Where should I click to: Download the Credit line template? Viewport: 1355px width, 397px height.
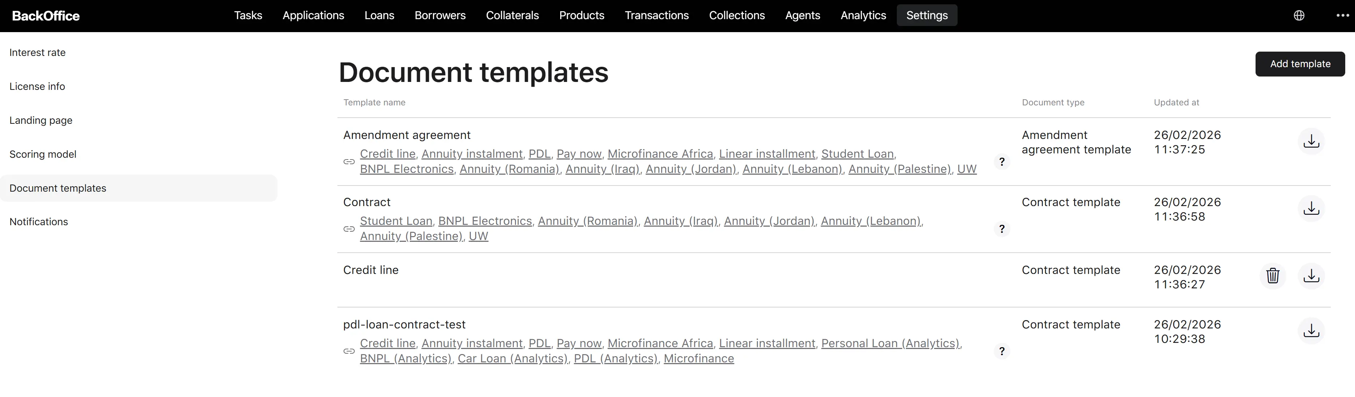tap(1311, 276)
